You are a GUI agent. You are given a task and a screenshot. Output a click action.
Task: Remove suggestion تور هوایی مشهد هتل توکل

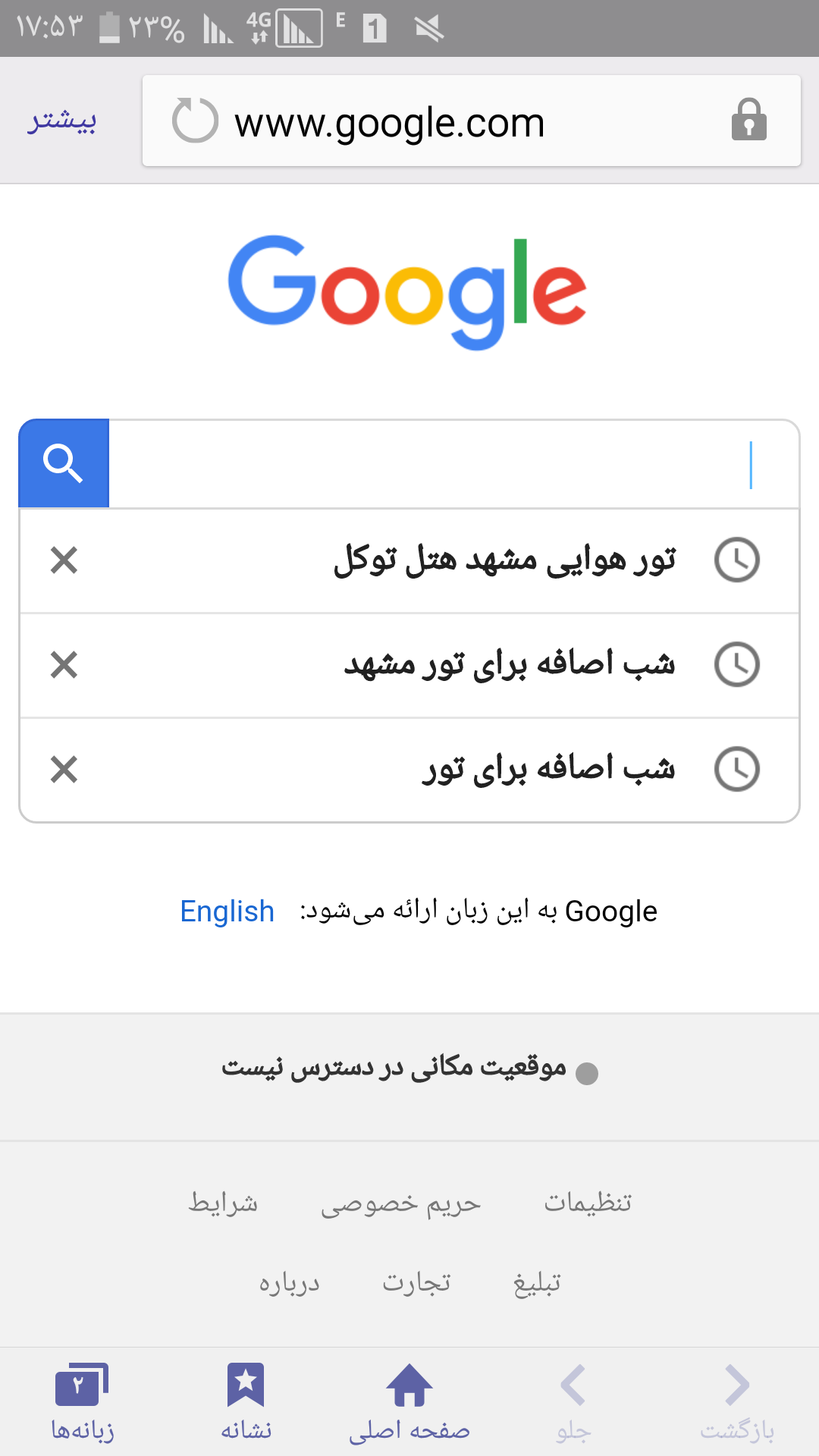[x=64, y=560]
